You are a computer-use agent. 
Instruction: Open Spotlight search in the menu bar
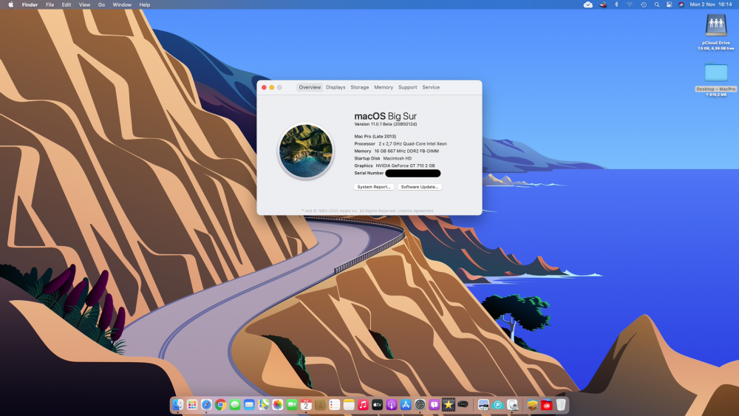point(656,4)
